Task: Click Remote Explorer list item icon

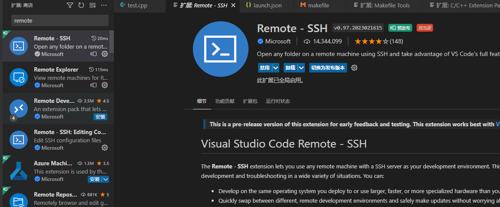Action: point(19,77)
